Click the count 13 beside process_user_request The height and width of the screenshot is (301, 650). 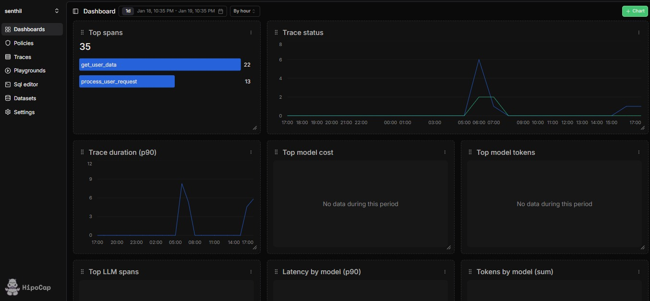click(248, 81)
